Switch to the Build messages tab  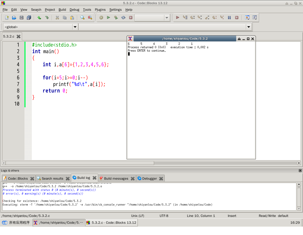pos(116,179)
